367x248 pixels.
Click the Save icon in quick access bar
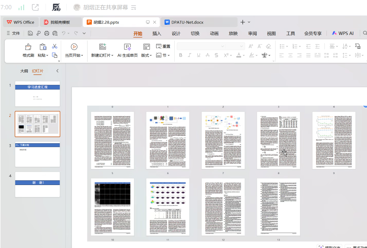tap(30, 33)
